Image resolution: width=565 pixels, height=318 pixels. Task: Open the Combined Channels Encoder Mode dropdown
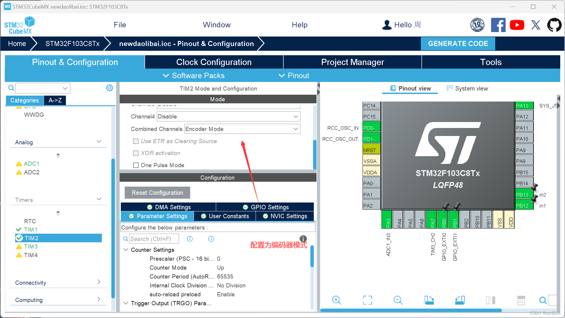click(x=242, y=129)
